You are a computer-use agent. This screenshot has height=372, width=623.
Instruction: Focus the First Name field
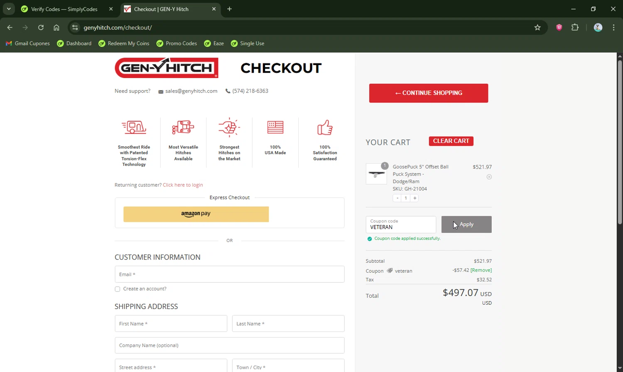[x=171, y=323]
